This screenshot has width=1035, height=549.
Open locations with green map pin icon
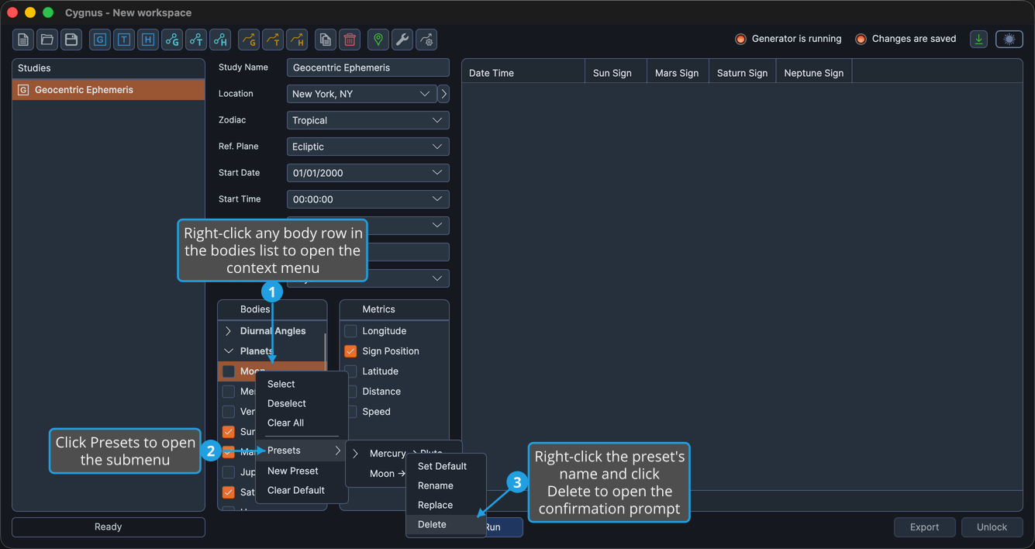[378, 40]
